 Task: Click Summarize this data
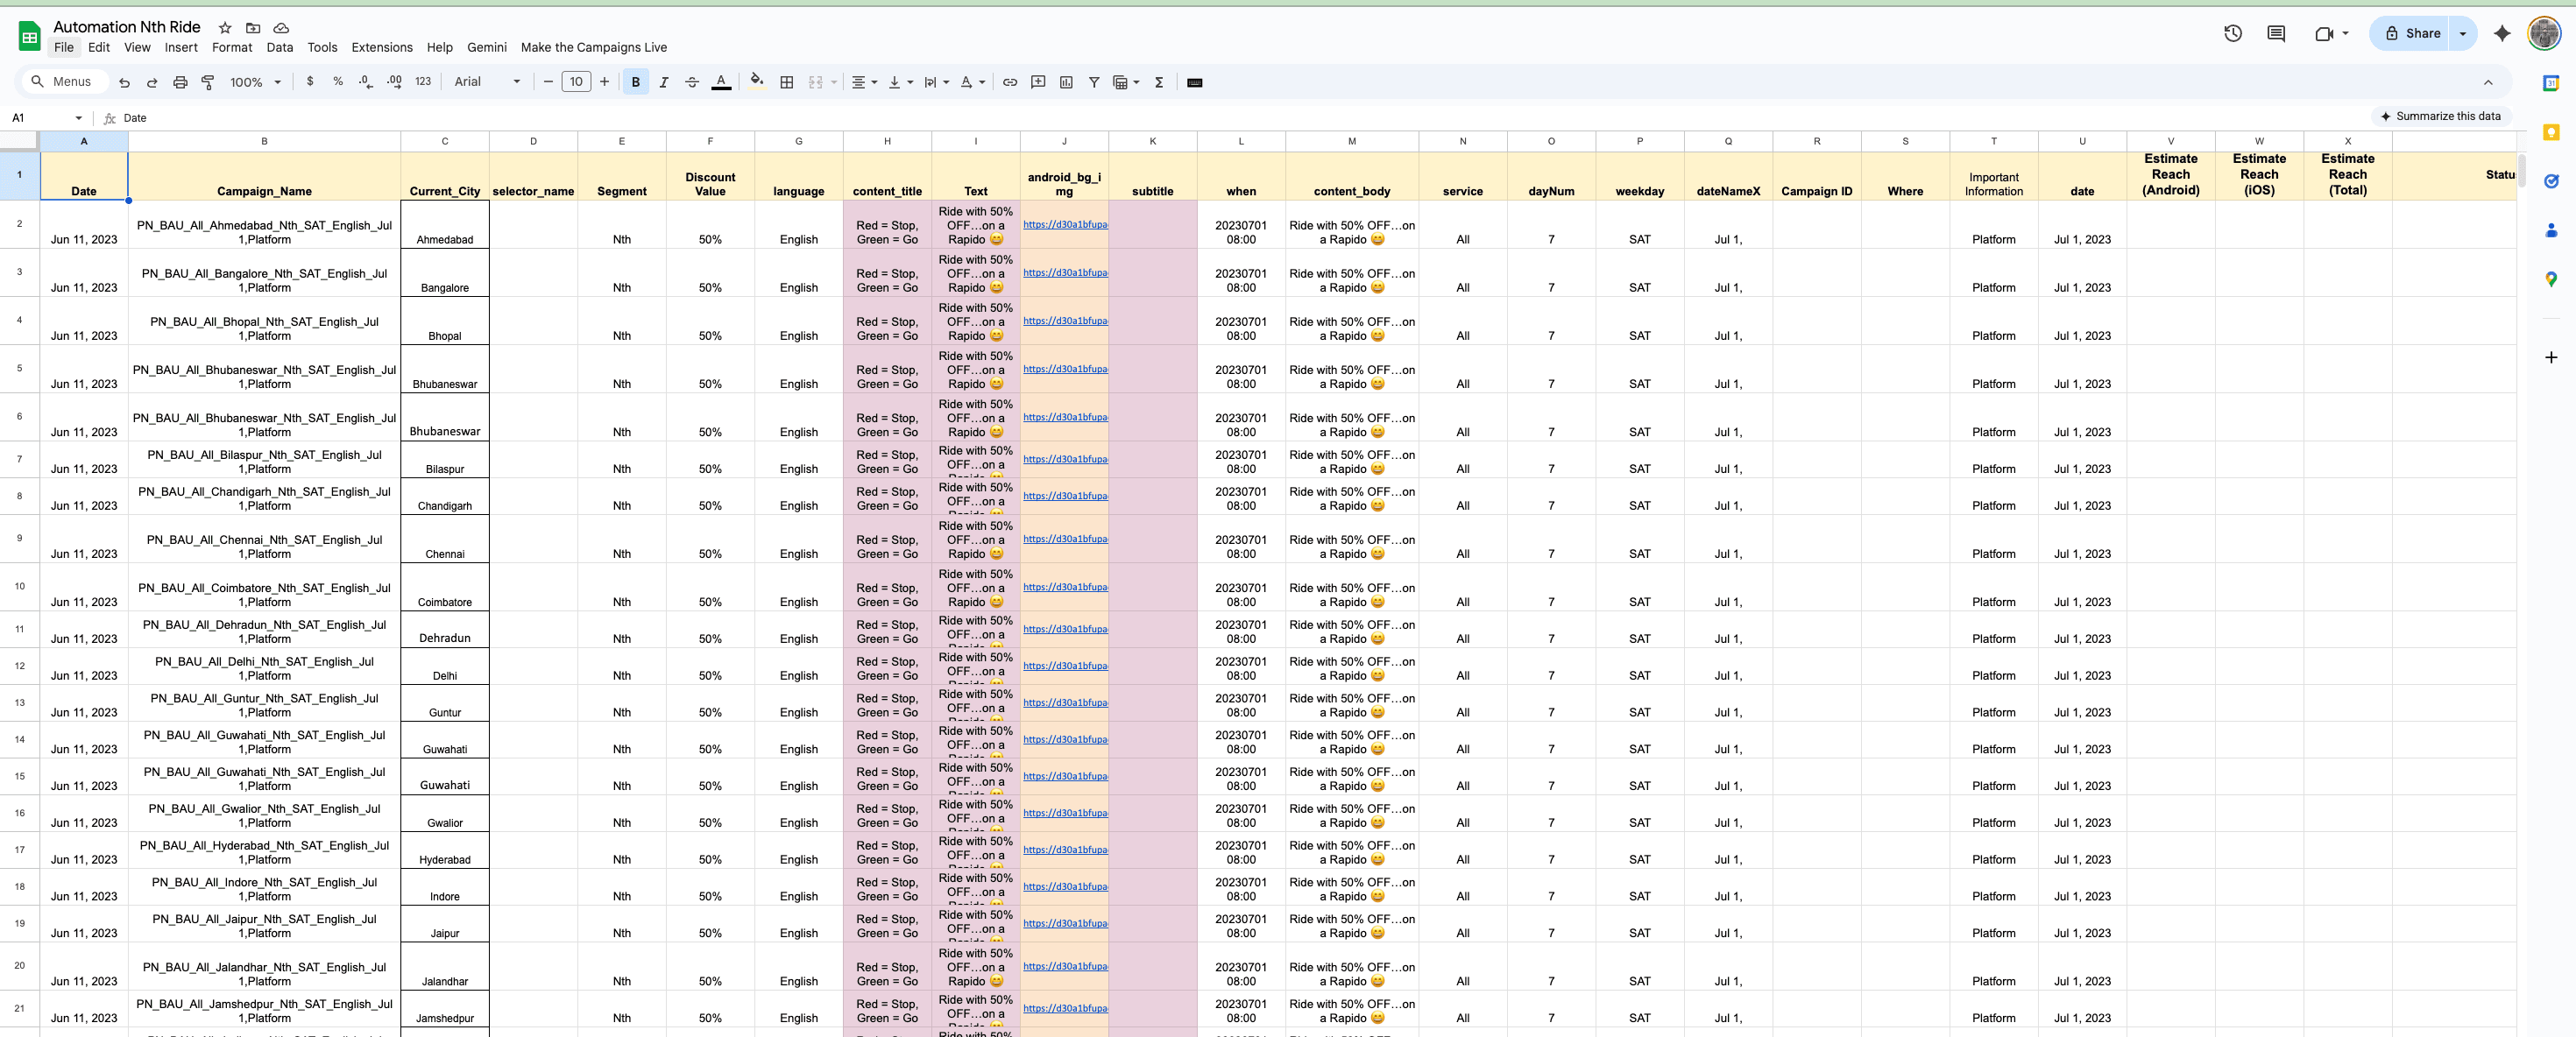tap(2440, 116)
